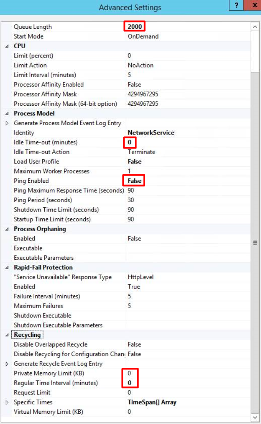261x424 pixels.
Task: Select Idle Time-out (minutes) value
Action: (130, 142)
